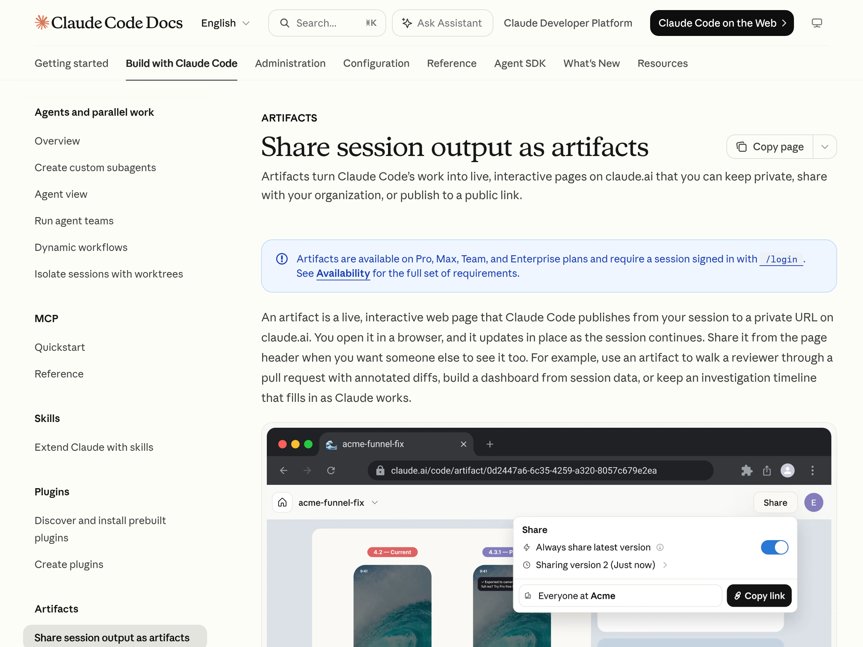Open Everyone at Acme audience selector
The image size is (863, 647).
[620, 596]
